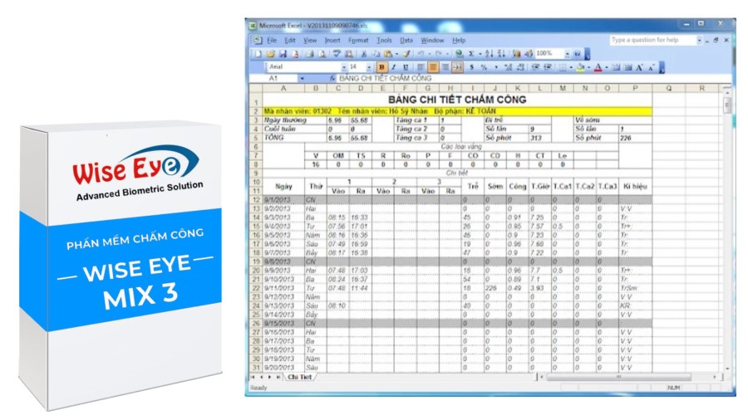
Task: Toggle Italic formatting
Action: [394, 67]
